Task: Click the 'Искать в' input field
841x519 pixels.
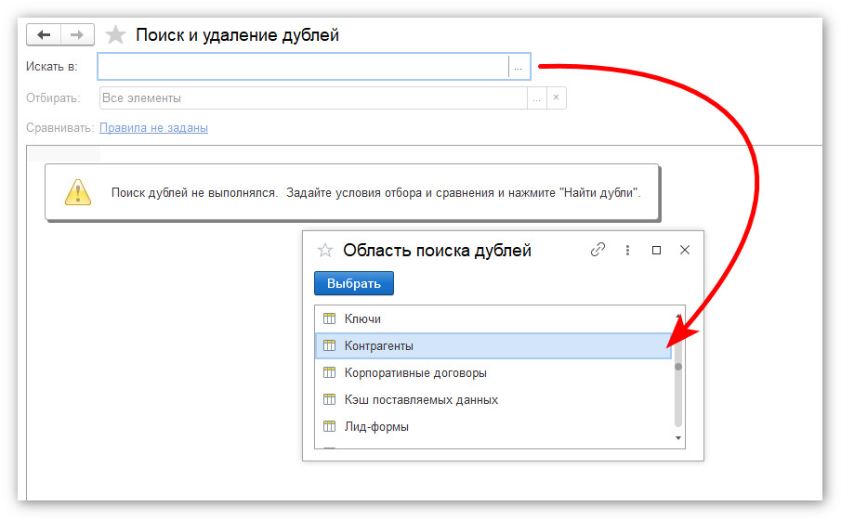Action: coord(303,67)
